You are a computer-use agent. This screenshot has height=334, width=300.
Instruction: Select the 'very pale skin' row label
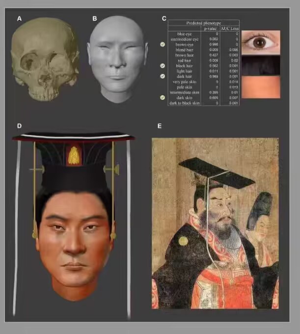[185, 82]
